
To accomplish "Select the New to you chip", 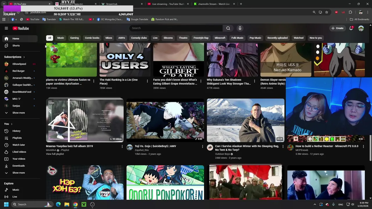I will 316,38.
